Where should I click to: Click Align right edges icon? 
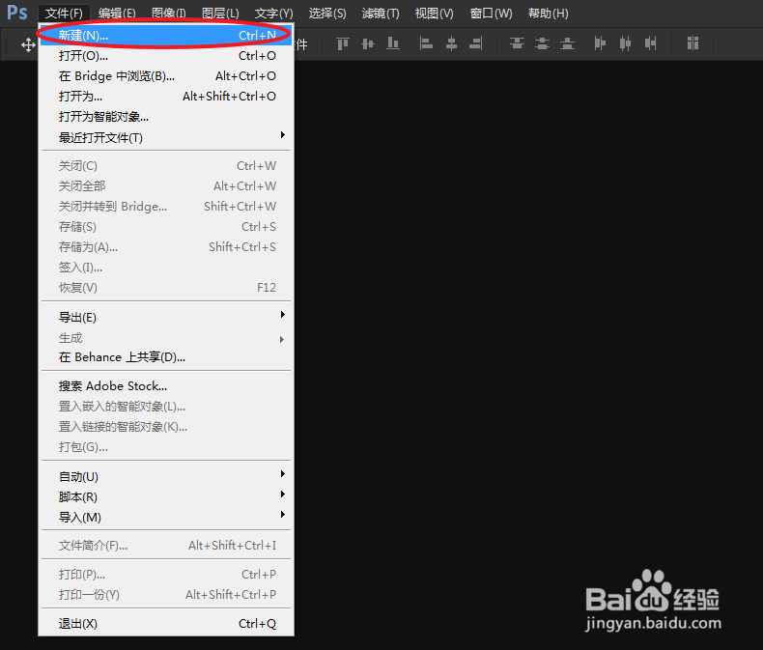[x=476, y=44]
